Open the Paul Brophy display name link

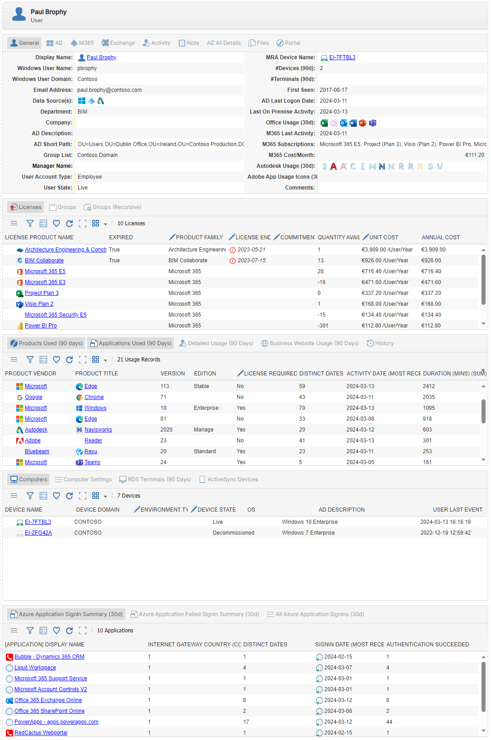(101, 57)
